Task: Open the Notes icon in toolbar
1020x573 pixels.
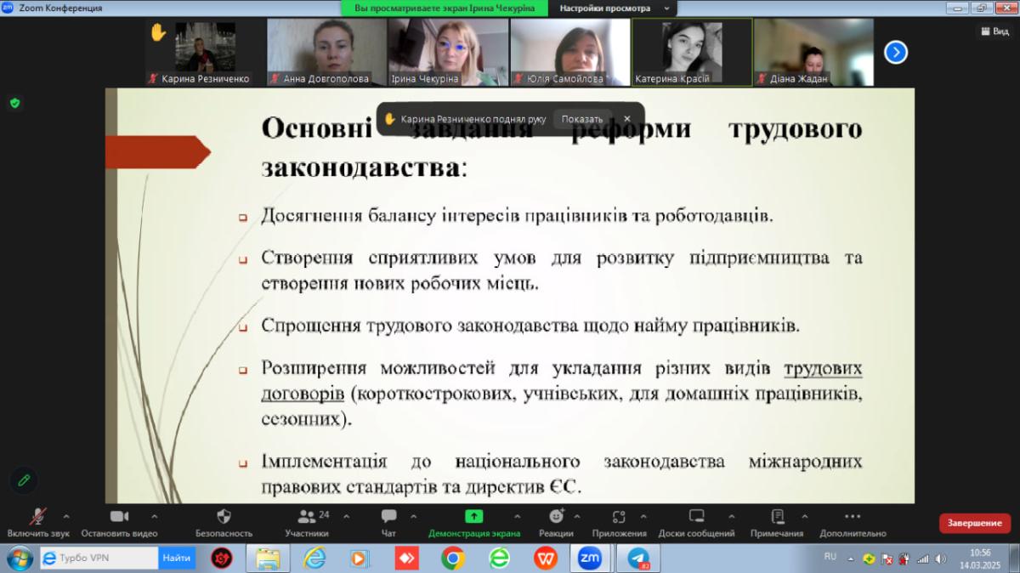Action: [x=777, y=517]
